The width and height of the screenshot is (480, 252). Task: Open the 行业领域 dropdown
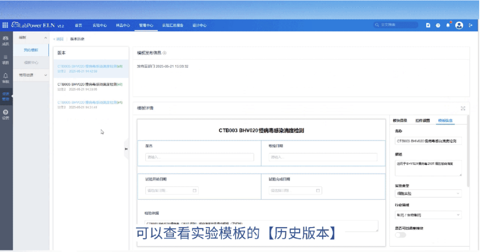pos(428,215)
